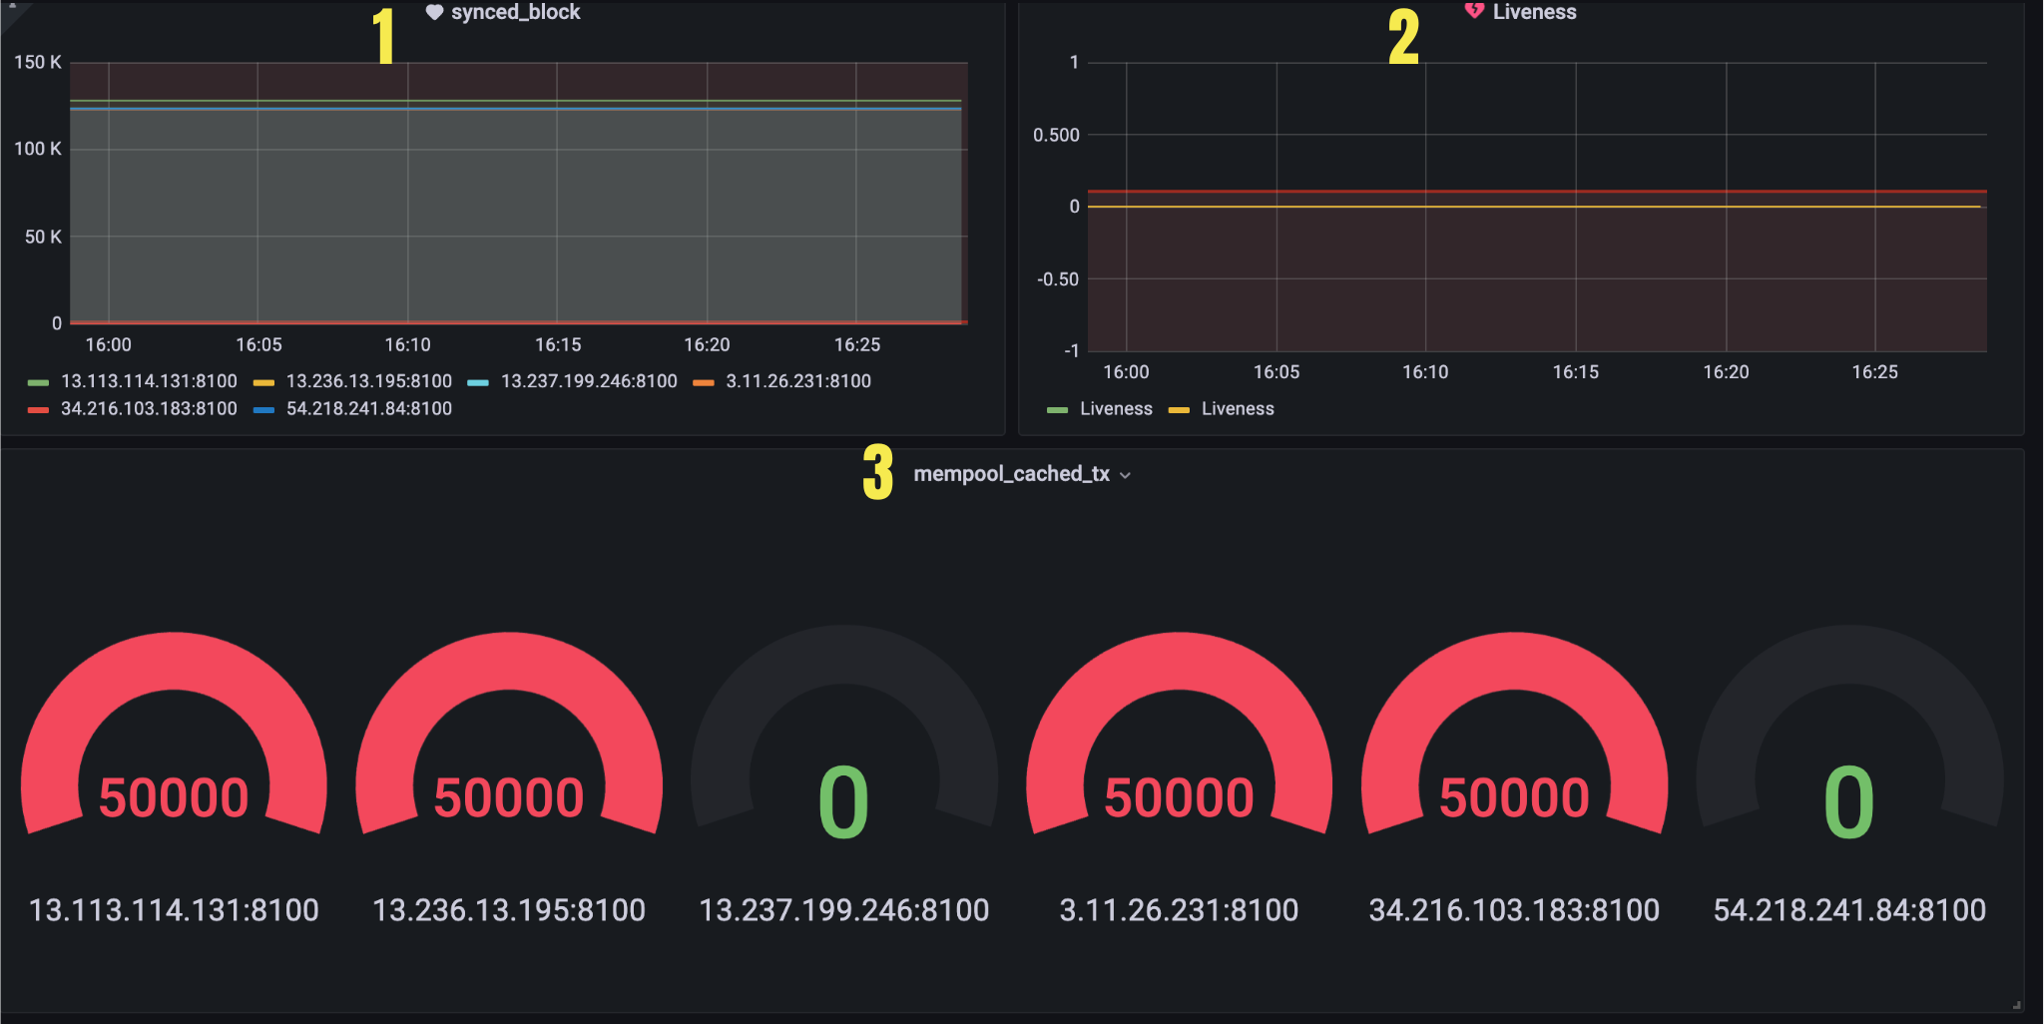Click the green Liveness legend color swatch
The height and width of the screenshot is (1024, 2044).
1058,410
